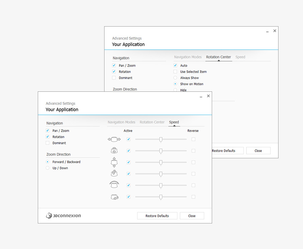Click the 3Dconnexion logo
Screen dimensions: 303x249
tap(63, 216)
